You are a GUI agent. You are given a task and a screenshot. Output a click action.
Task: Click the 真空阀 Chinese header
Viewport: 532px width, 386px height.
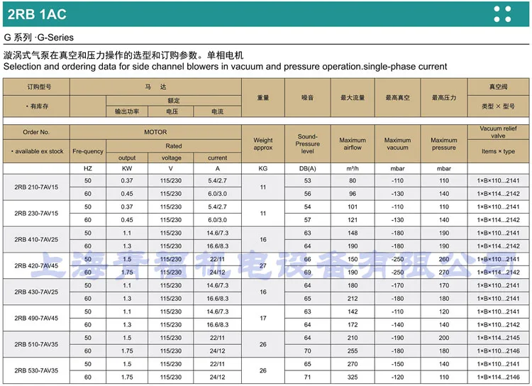point(498,87)
